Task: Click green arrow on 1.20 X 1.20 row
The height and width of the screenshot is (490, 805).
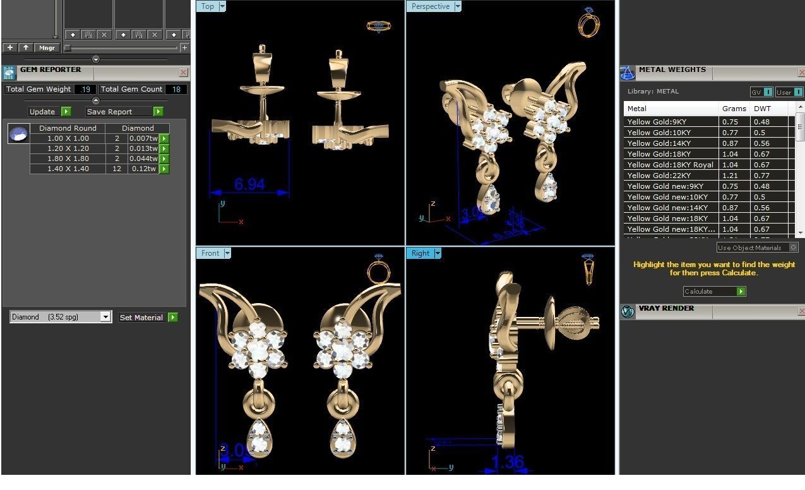Action: tap(164, 149)
